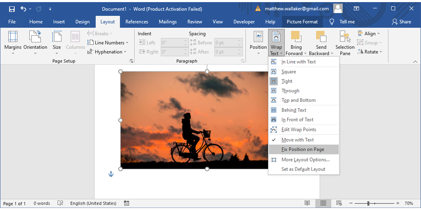Switch to the Mailings tab
Screen dimensions: 421x210
168,22
